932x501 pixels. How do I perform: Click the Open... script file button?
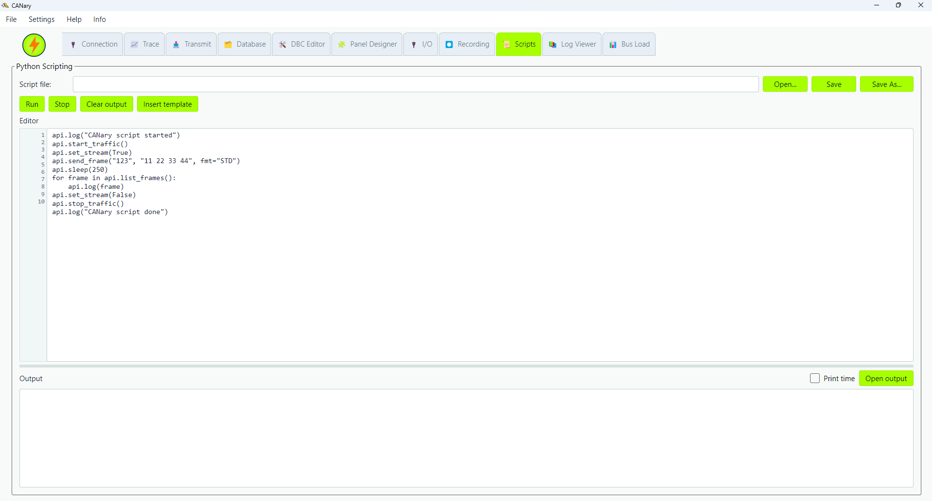(785, 84)
